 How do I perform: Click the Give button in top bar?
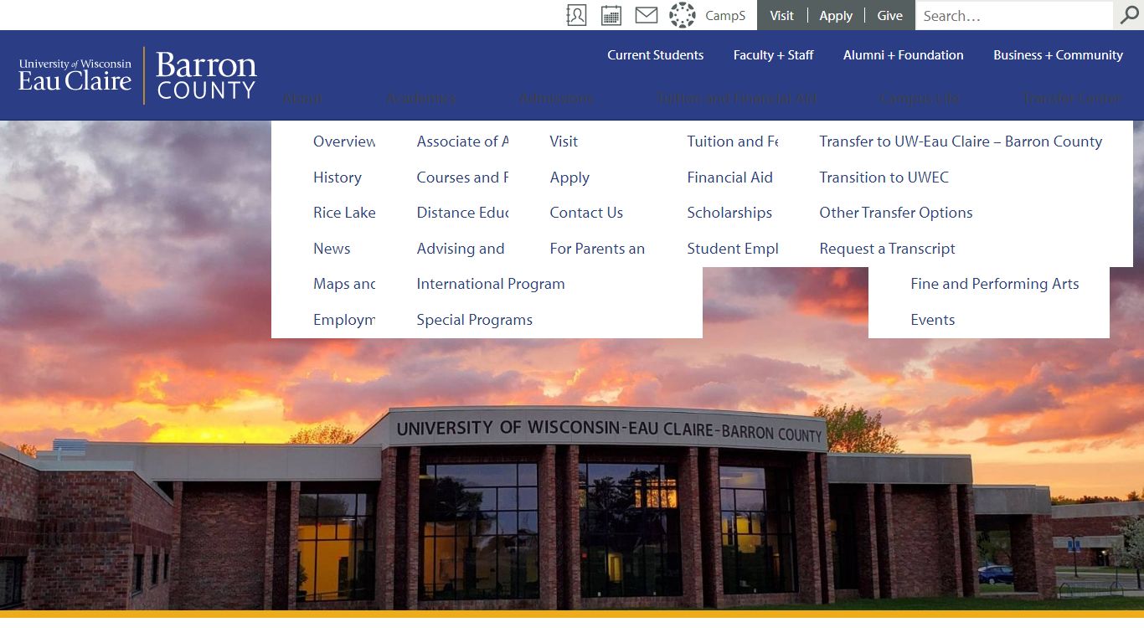click(x=889, y=15)
